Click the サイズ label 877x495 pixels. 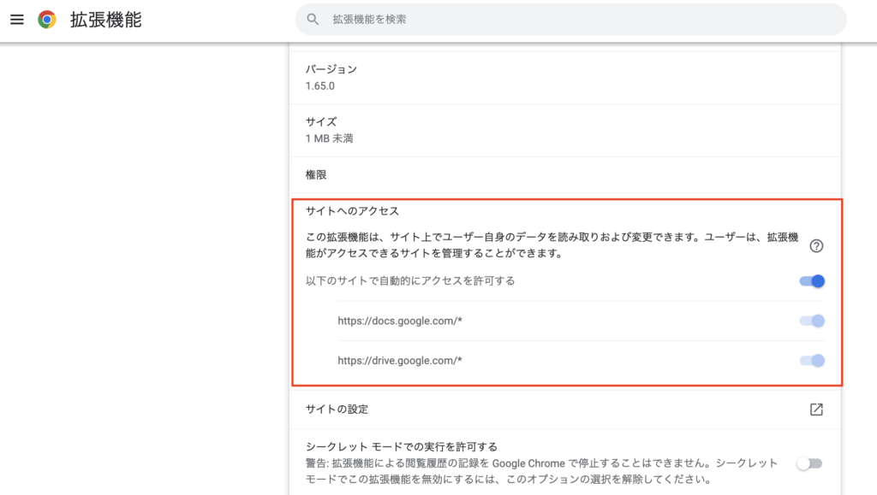[x=321, y=121]
